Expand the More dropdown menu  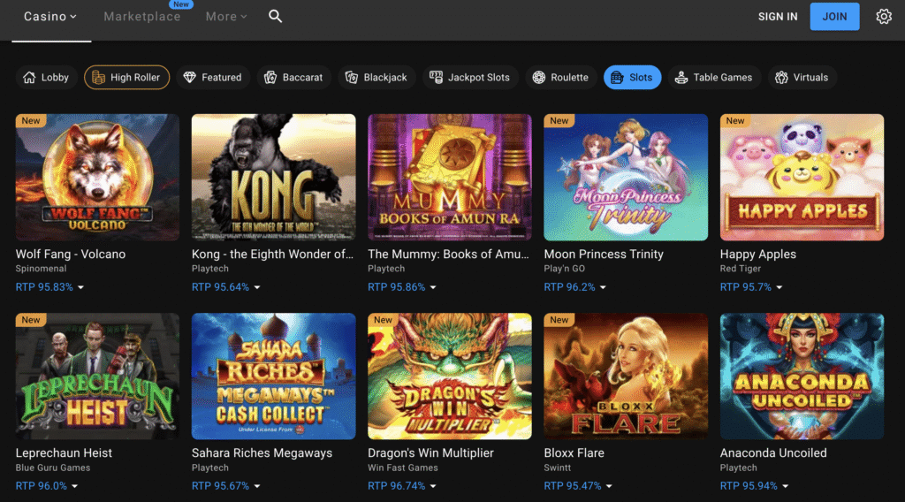(226, 16)
